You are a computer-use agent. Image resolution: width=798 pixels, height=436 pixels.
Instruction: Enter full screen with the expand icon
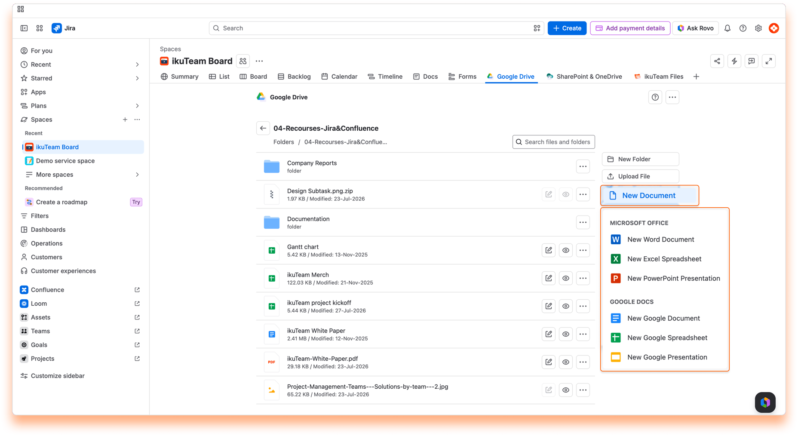tap(769, 61)
